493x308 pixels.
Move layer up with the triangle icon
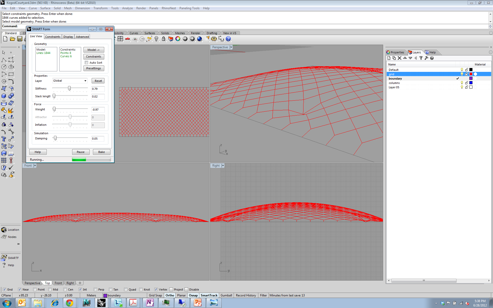coord(405,58)
